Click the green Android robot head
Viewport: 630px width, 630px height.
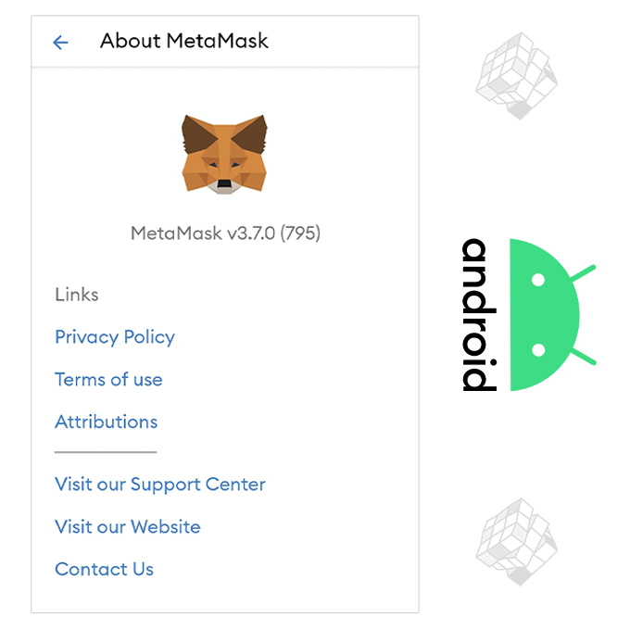(542, 315)
